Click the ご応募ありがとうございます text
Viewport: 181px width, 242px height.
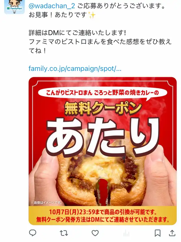pos(121,6)
